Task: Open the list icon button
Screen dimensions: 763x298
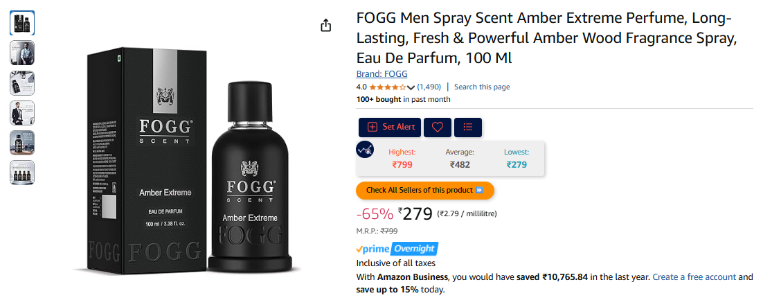Action: [467, 127]
